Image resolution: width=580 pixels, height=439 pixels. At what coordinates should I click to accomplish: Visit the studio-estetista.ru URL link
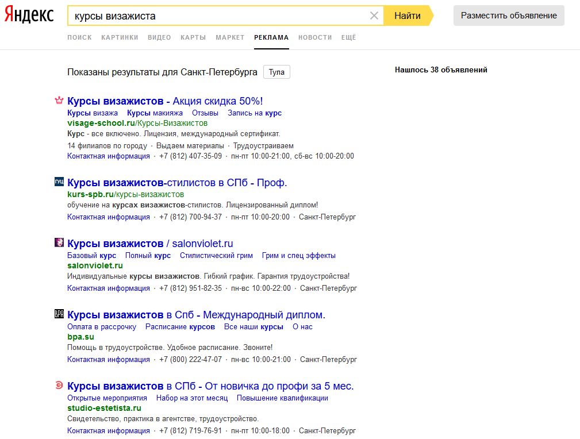(104, 409)
